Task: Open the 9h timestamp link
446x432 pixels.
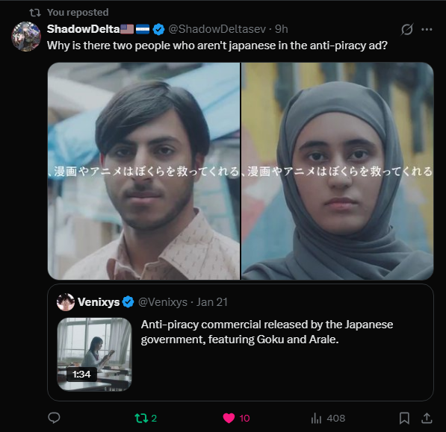Action: point(282,29)
